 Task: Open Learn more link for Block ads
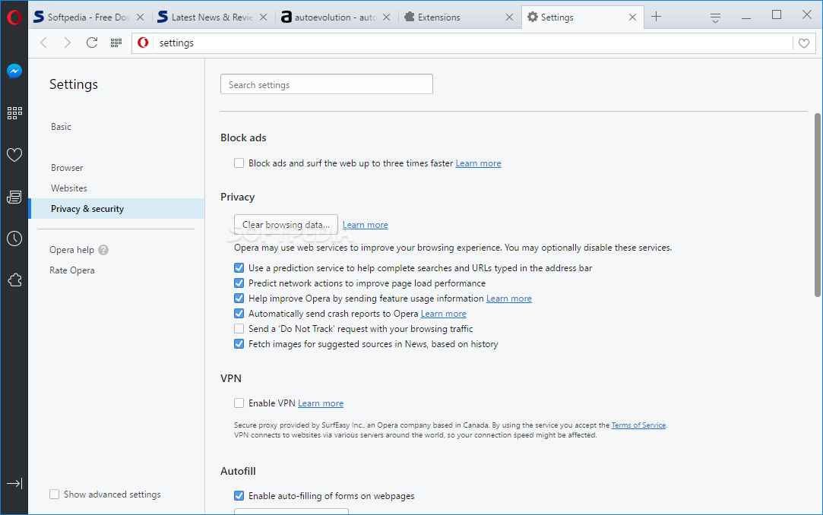coord(478,163)
